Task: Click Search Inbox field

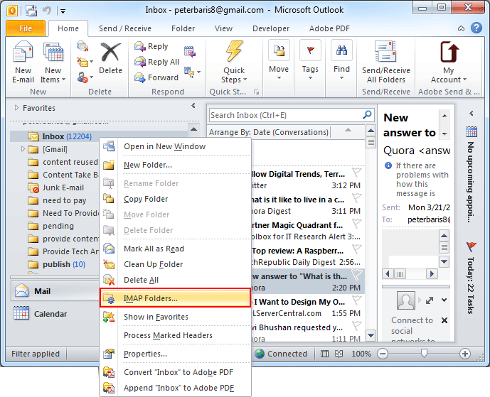Action: pos(285,115)
